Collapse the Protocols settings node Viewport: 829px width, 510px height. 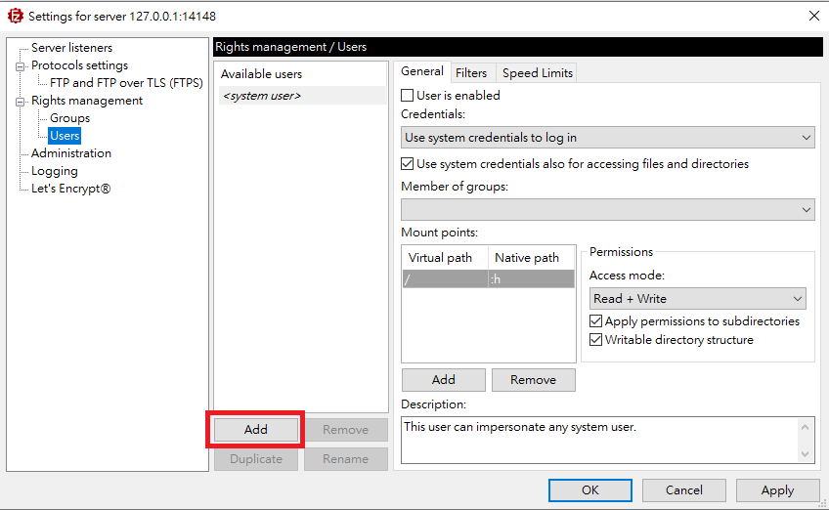pyautogui.click(x=21, y=66)
